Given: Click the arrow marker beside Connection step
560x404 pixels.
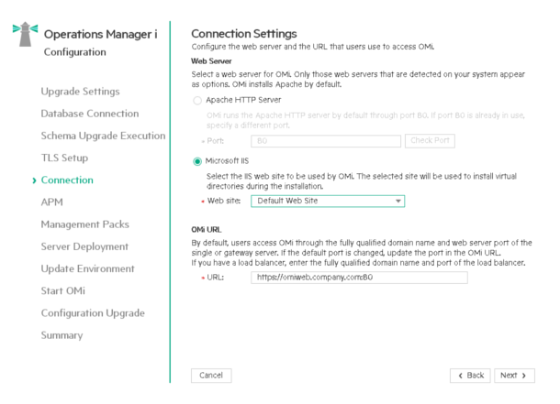Looking at the screenshot, I should point(34,180).
